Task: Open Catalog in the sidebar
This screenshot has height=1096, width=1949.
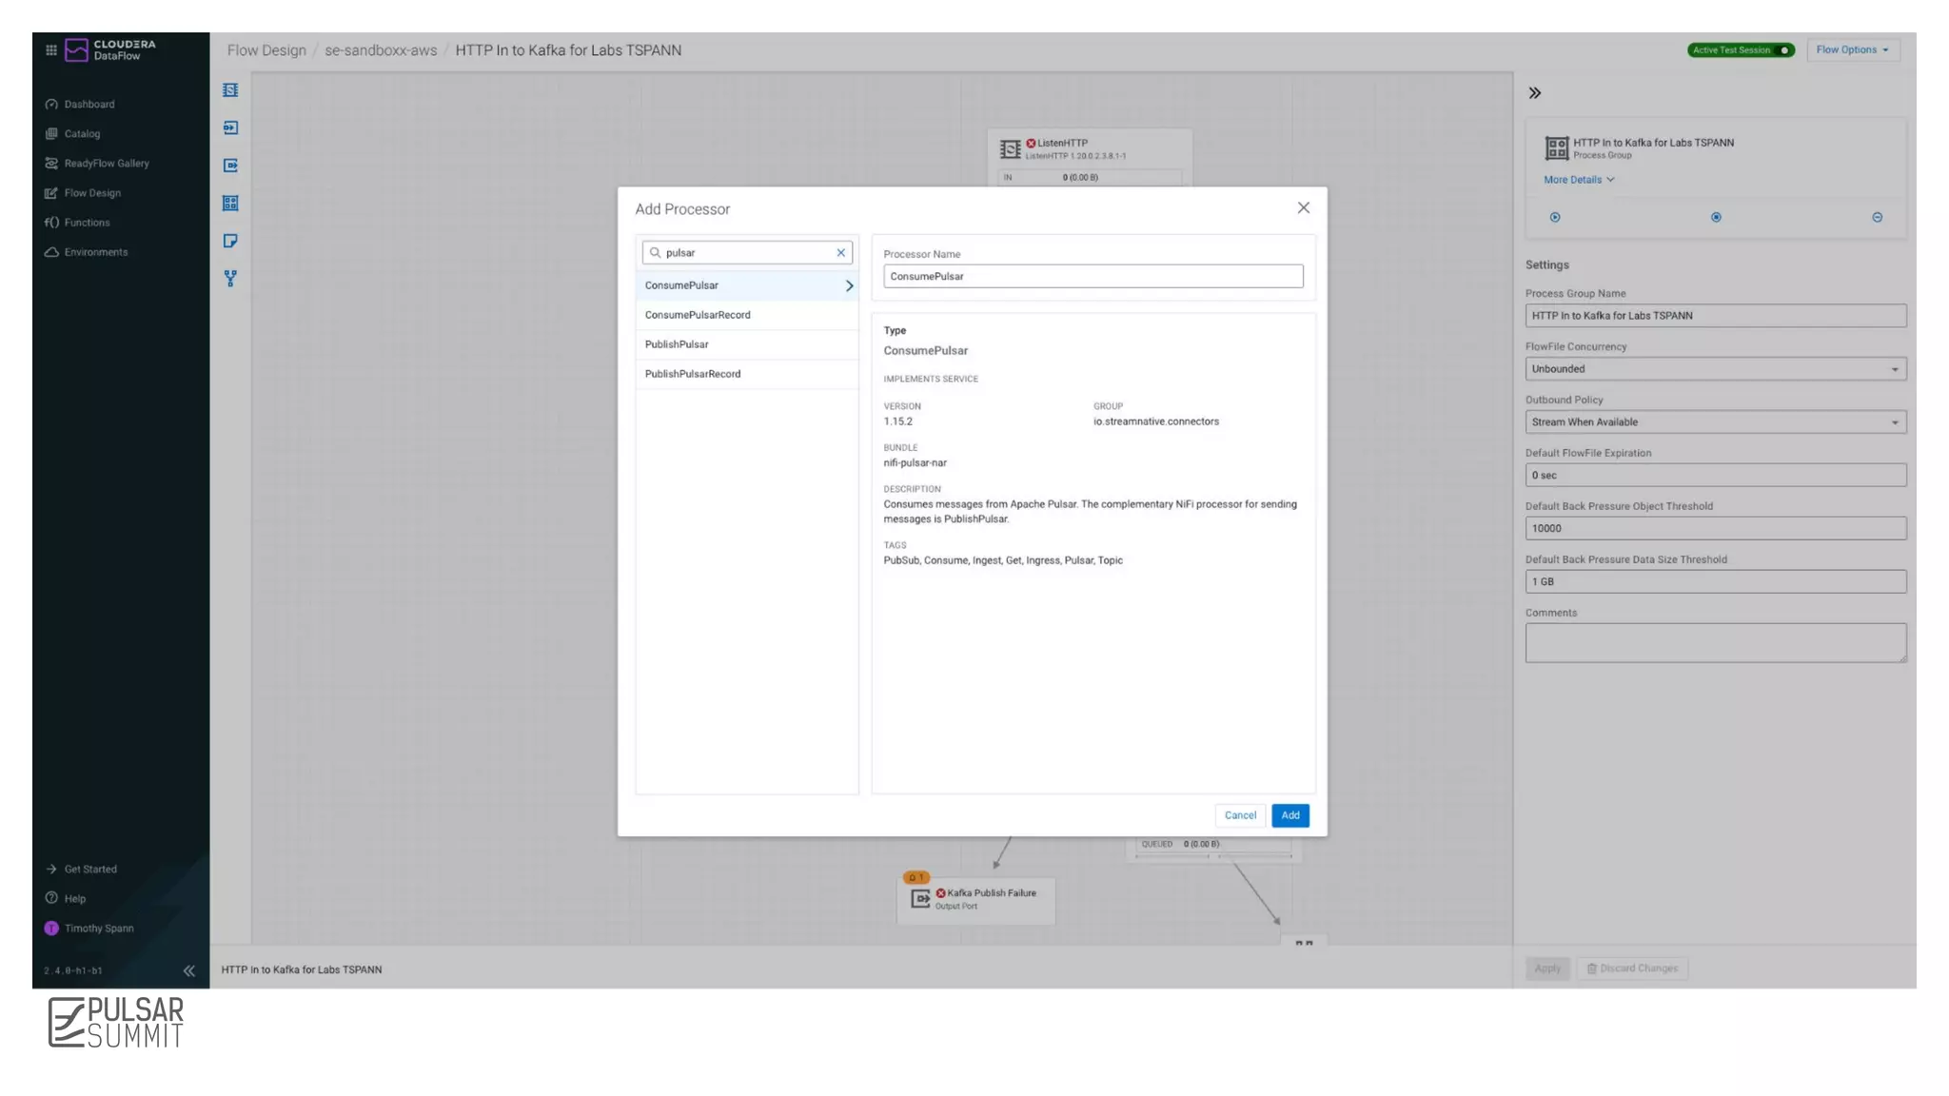Action: (x=82, y=133)
